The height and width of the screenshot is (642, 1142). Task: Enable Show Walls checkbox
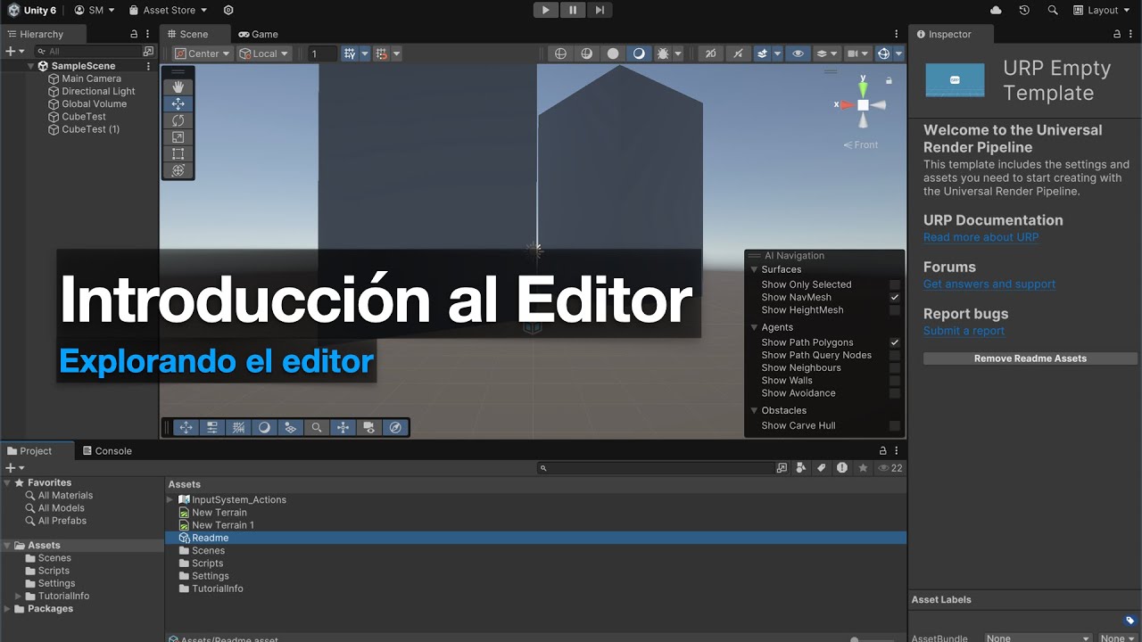pos(895,381)
